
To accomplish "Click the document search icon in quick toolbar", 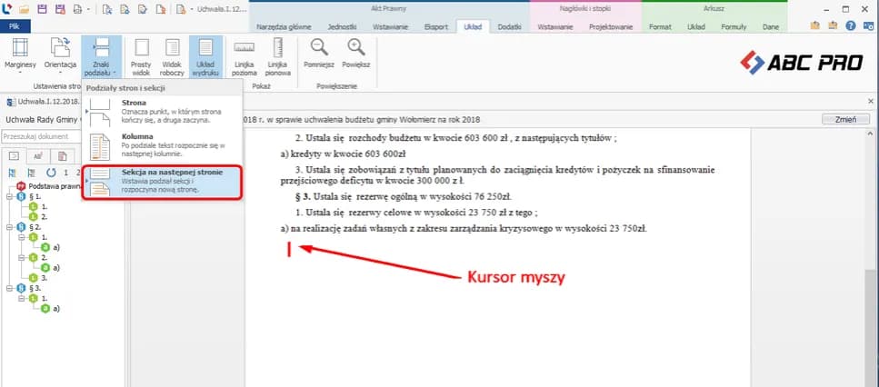I will tap(107, 9).
